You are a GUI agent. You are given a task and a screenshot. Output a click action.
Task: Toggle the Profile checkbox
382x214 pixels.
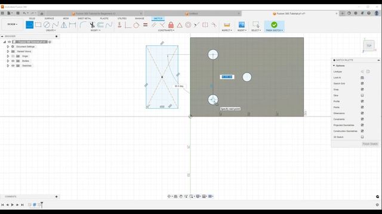click(362, 101)
